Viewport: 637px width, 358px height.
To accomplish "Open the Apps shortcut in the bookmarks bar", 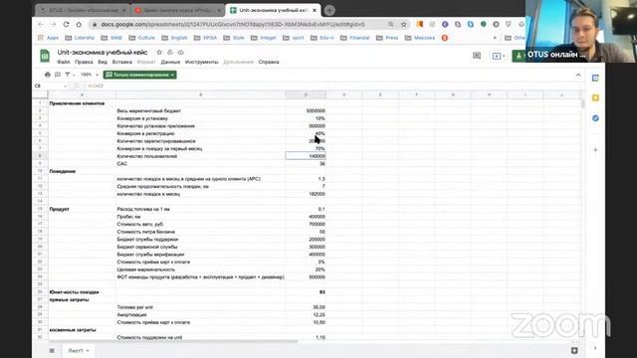I will [49, 38].
